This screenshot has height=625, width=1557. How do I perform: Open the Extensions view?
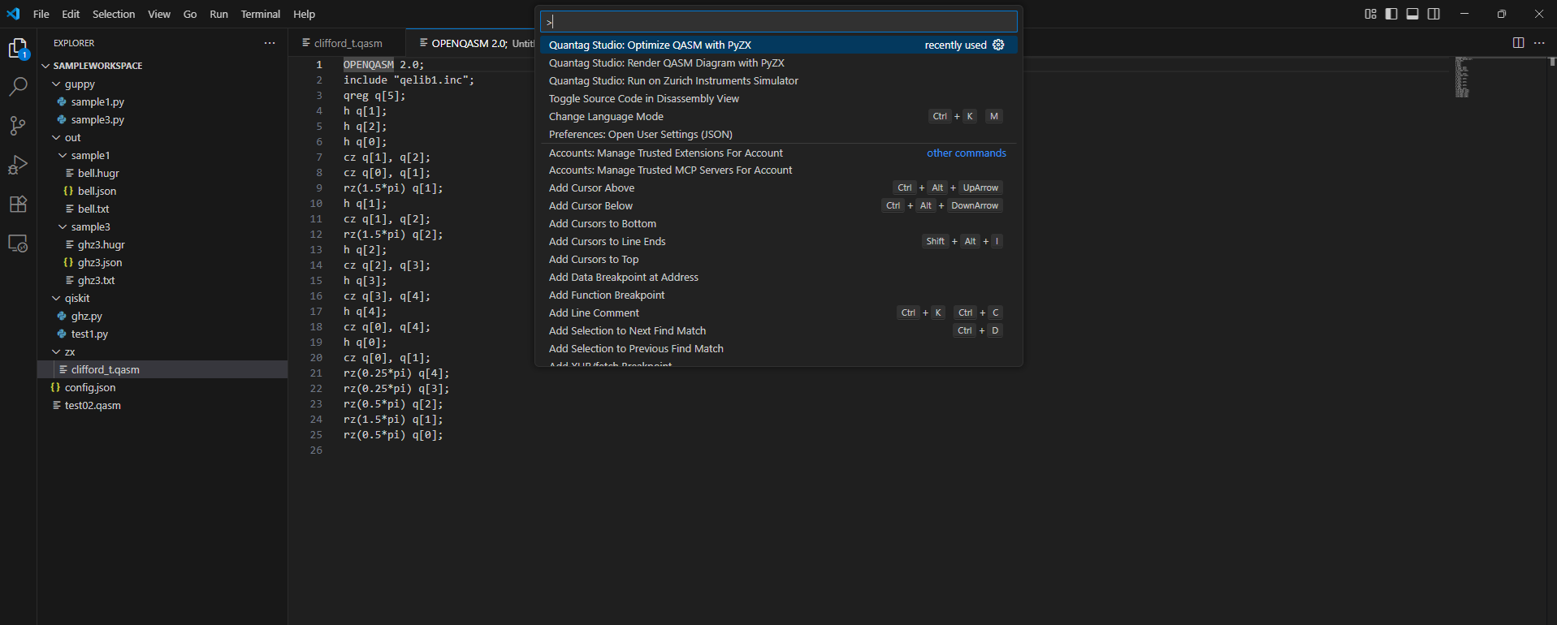point(18,204)
